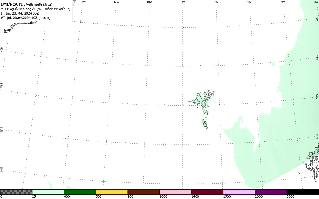Pick the dark maroon 1400–1500 legend swatch
This screenshot has height=199, width=319.
click(207, 192)
